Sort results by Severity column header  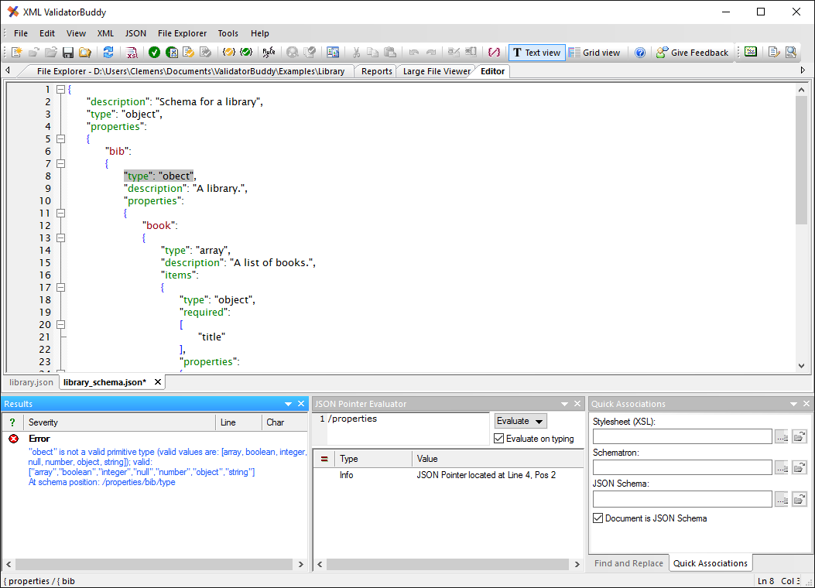pos(119,422)
